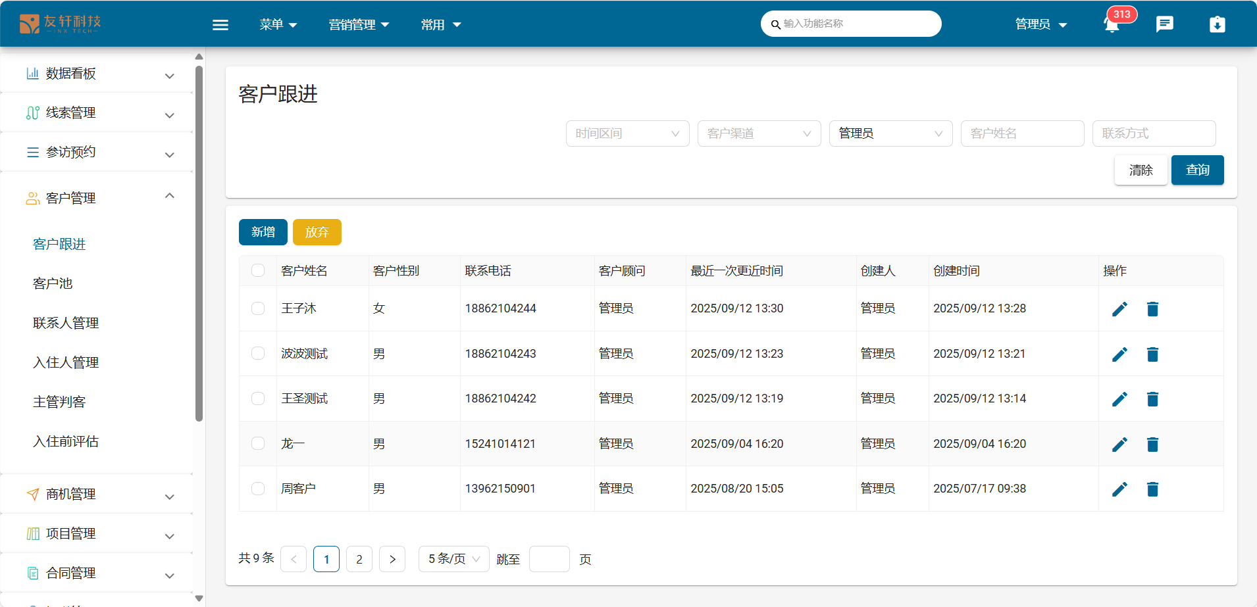Viewport: 1257px width, 607px height.
Task: Open the 营销管理 top menu
Action: pos(359,25)
